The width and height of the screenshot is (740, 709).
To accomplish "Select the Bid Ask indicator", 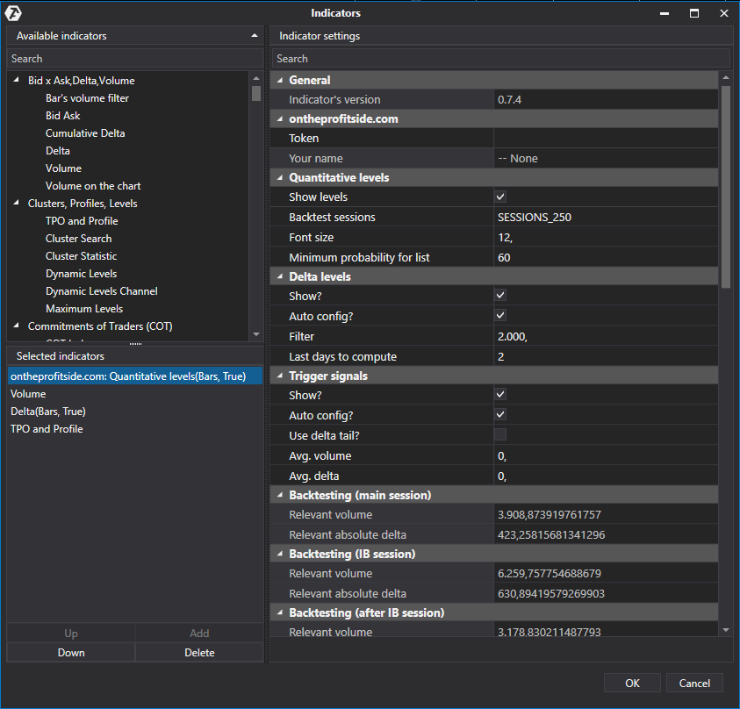I will [x=63, y=116].
